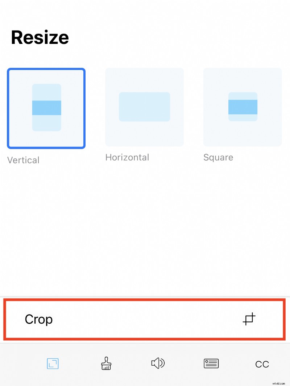Click the crop icon in the Crop row
The height and width of the screenshot is (386, 290).
tap(249, 319)
